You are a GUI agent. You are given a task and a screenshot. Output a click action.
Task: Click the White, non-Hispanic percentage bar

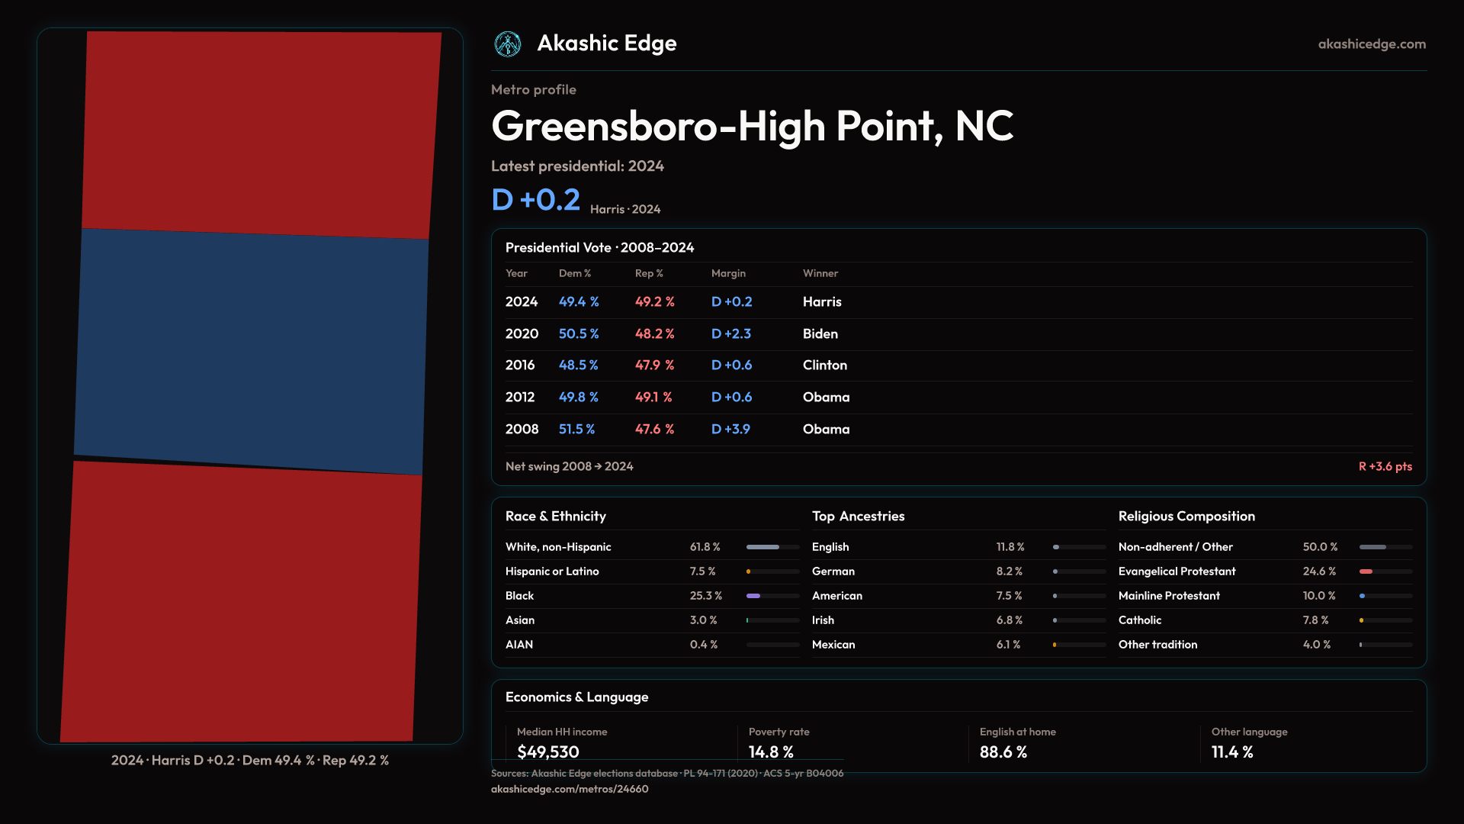coord(762,547)
